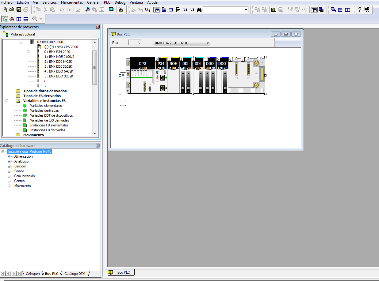Click the Zoom magnifier in explorer toolbar
379x281 pixels.
pos(35,19)
